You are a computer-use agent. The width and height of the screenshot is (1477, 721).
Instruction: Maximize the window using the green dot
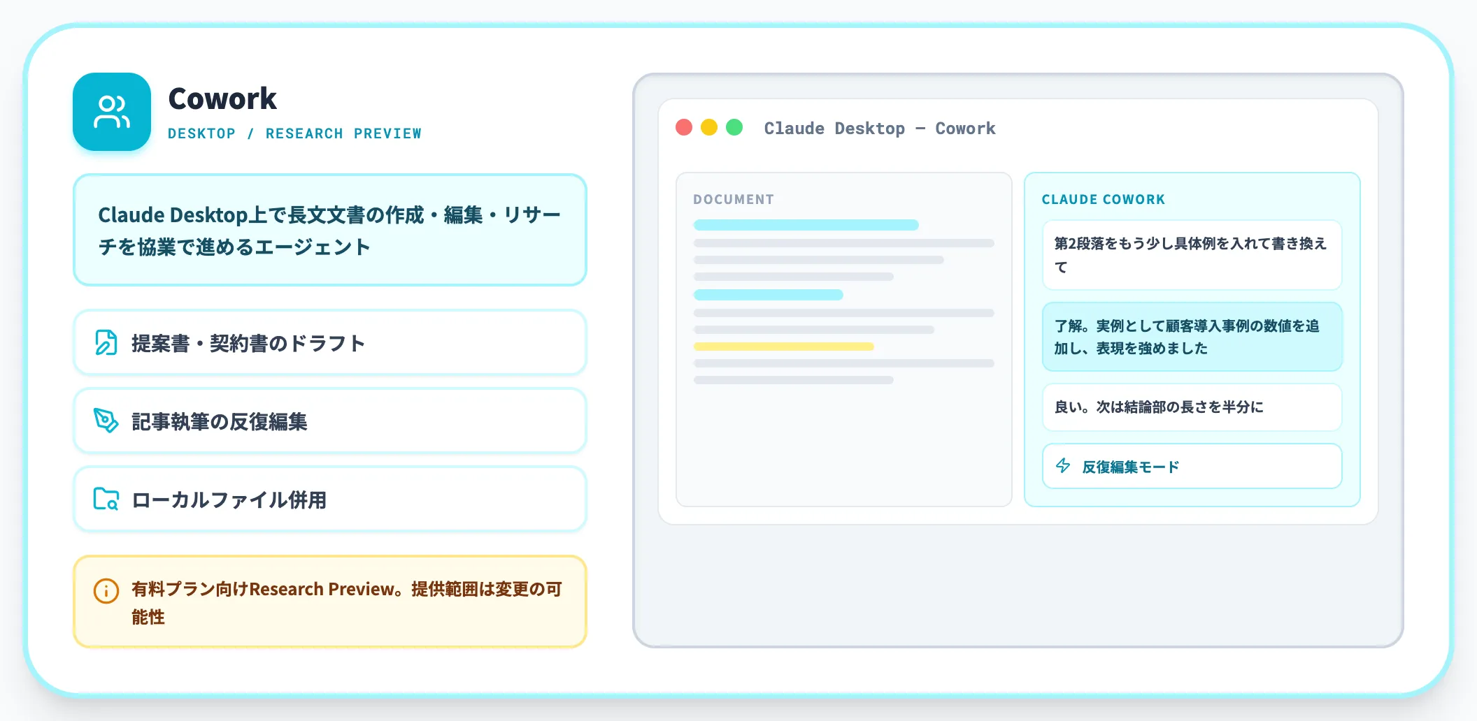click(734, 127)
